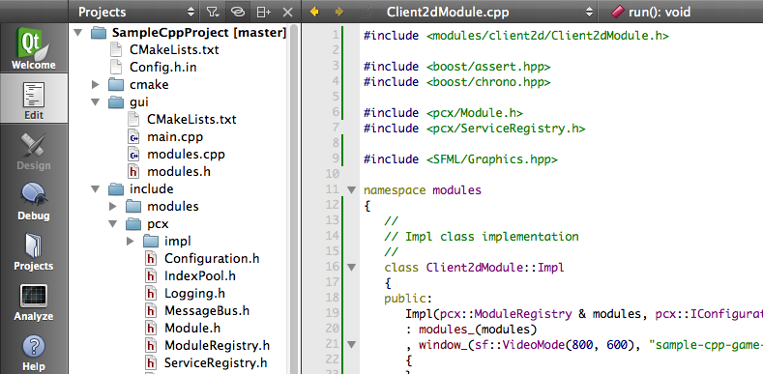Viewport: 763px width, 374px height.
Task: Switch to Edit mode
Action: click(x=33, y=99)
